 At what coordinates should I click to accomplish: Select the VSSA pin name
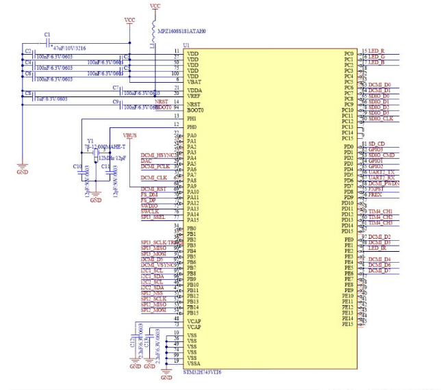[x=194, y=363]
